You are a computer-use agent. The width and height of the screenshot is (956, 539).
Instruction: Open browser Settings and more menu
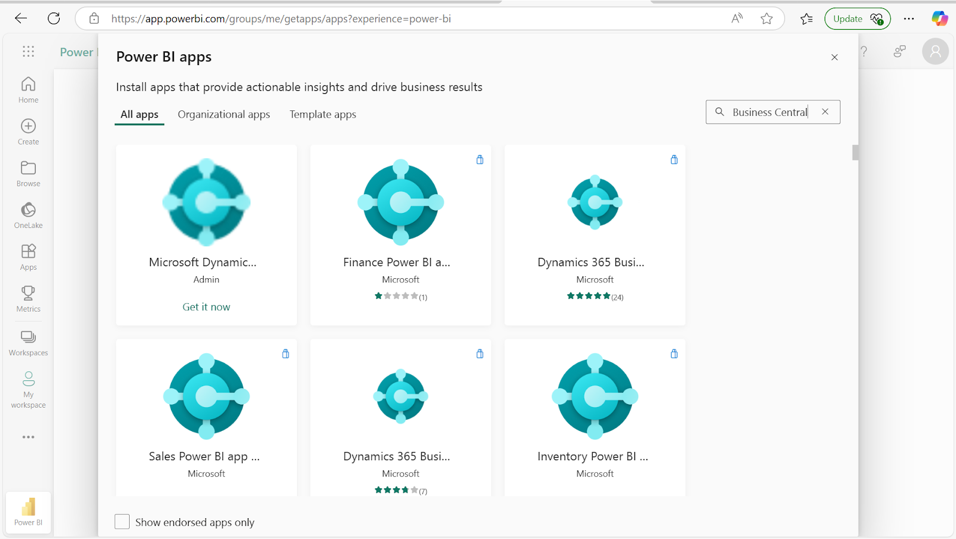(909, 19)
